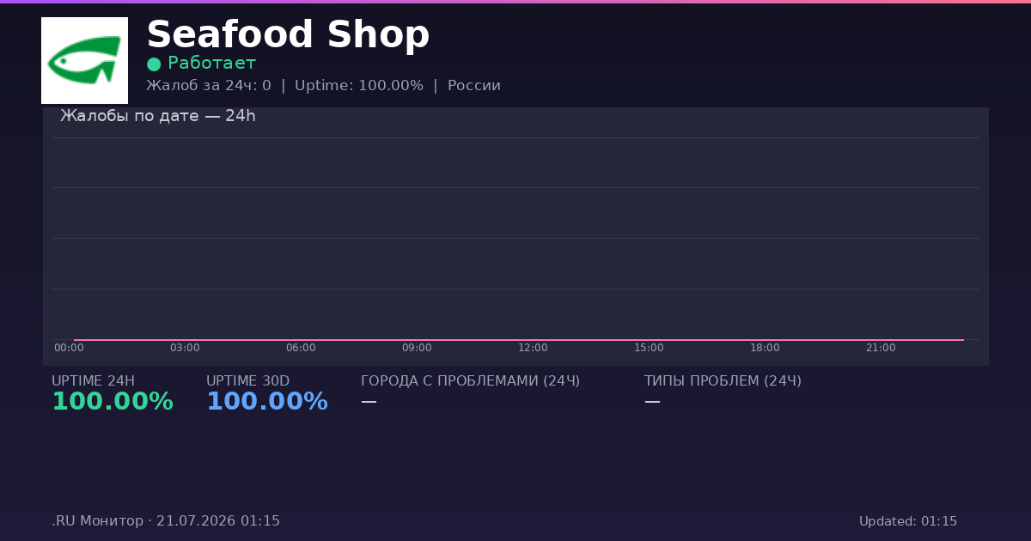Click the green status dot icon
This screenshot has height=541, width=1031.
tap(154, 64)
